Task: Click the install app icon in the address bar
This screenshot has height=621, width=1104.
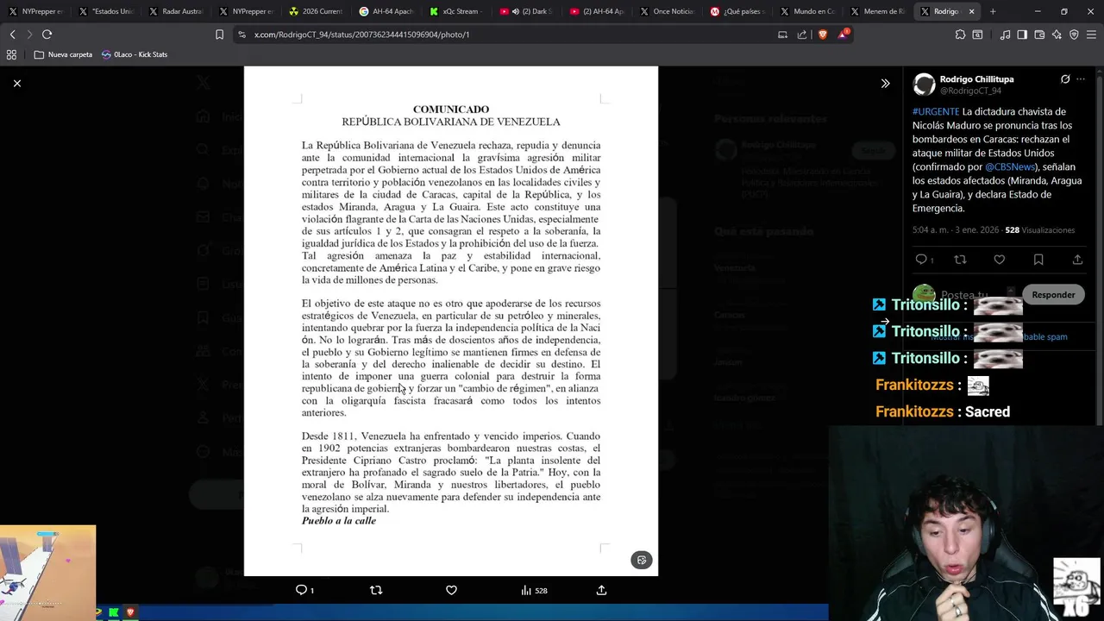Action: tap(782, 34)
